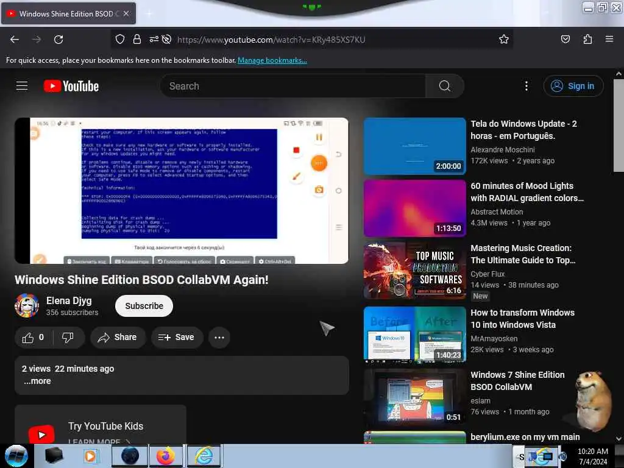The width and height of the screenshot is (624, 468).
Task: Open site permissions icon in address bar
Action: (x=154, y=39)
